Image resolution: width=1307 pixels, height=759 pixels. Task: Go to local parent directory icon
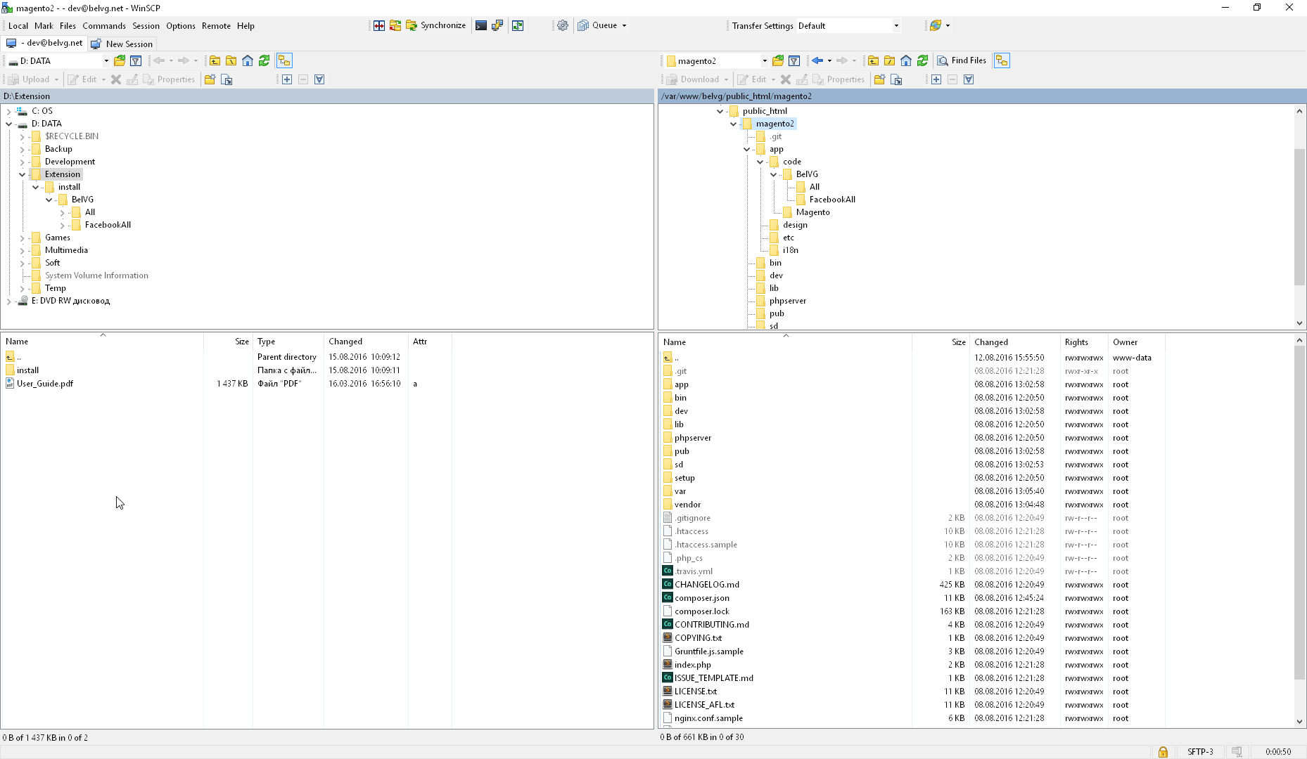pos(215,60)
